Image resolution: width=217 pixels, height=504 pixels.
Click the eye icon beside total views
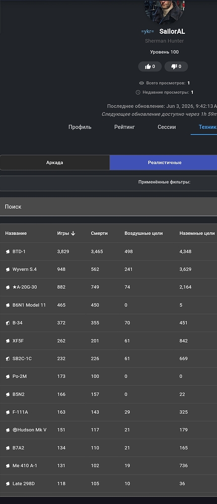141,83
